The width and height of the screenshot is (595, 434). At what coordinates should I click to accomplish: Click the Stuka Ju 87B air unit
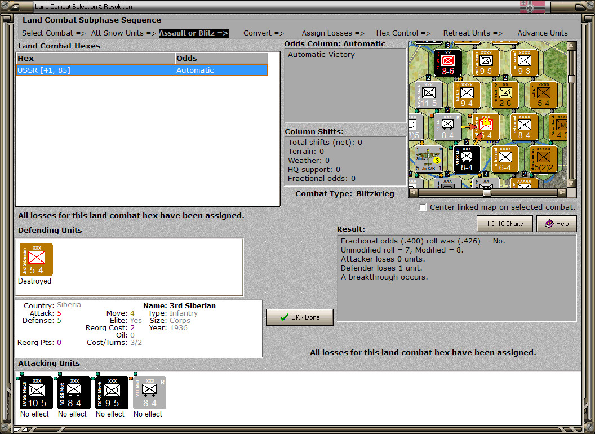[x=428, y=159]
